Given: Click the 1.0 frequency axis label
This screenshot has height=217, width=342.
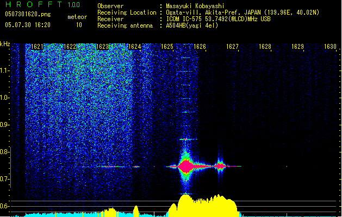Looking at the screenshot, I should tap(4, 98).
